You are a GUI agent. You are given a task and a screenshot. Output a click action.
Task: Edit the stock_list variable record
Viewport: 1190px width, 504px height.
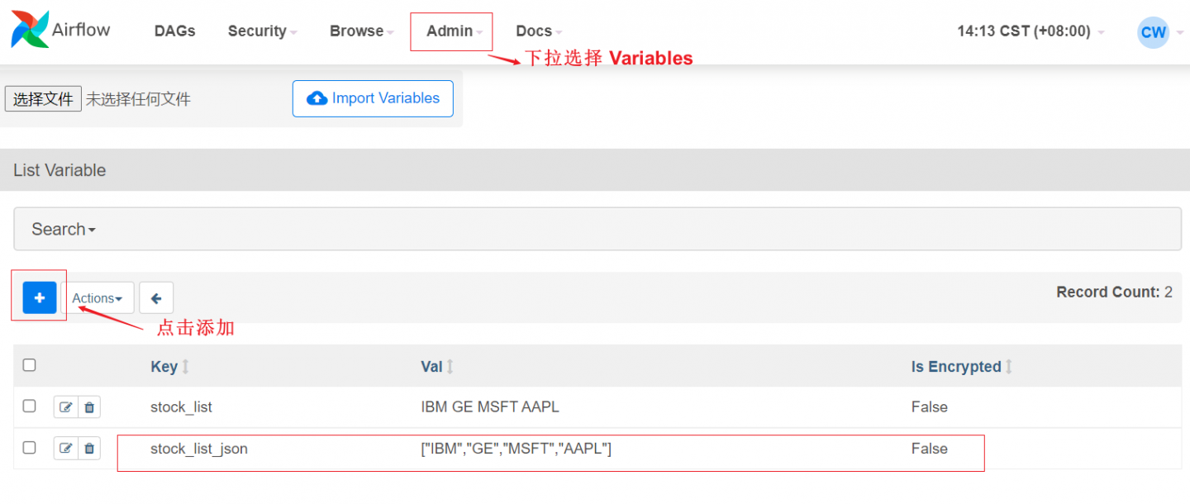[x=65, y=407]
